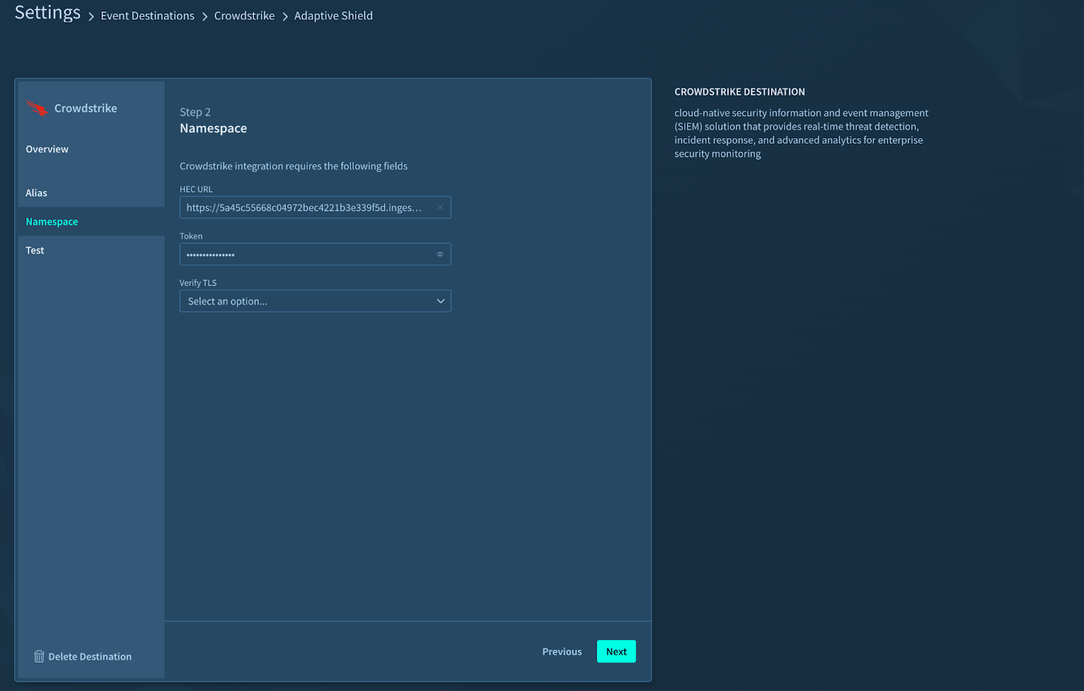The image size is (1084, 691).
Task: Click the Delete Destination label
Action: [x=90, y=656]
